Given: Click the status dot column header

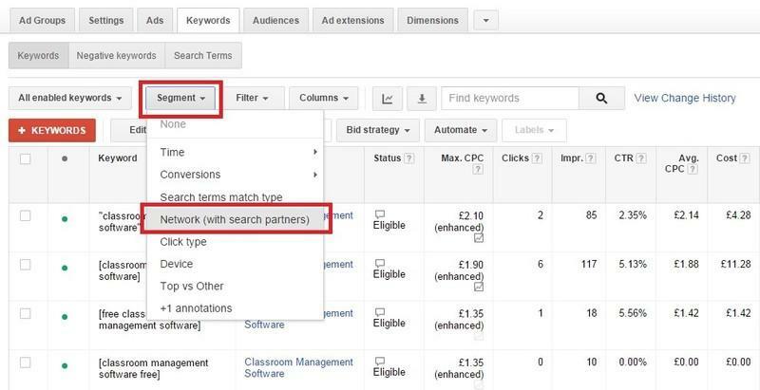Looking at the screenshot, I should 65,158.
